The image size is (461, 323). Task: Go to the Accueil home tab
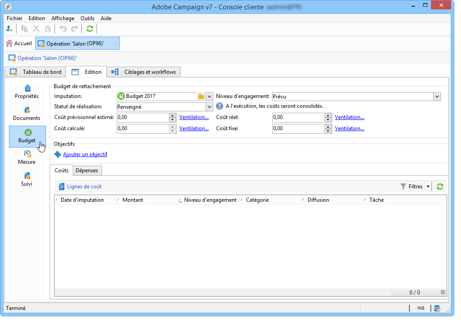tap(19, 43)
